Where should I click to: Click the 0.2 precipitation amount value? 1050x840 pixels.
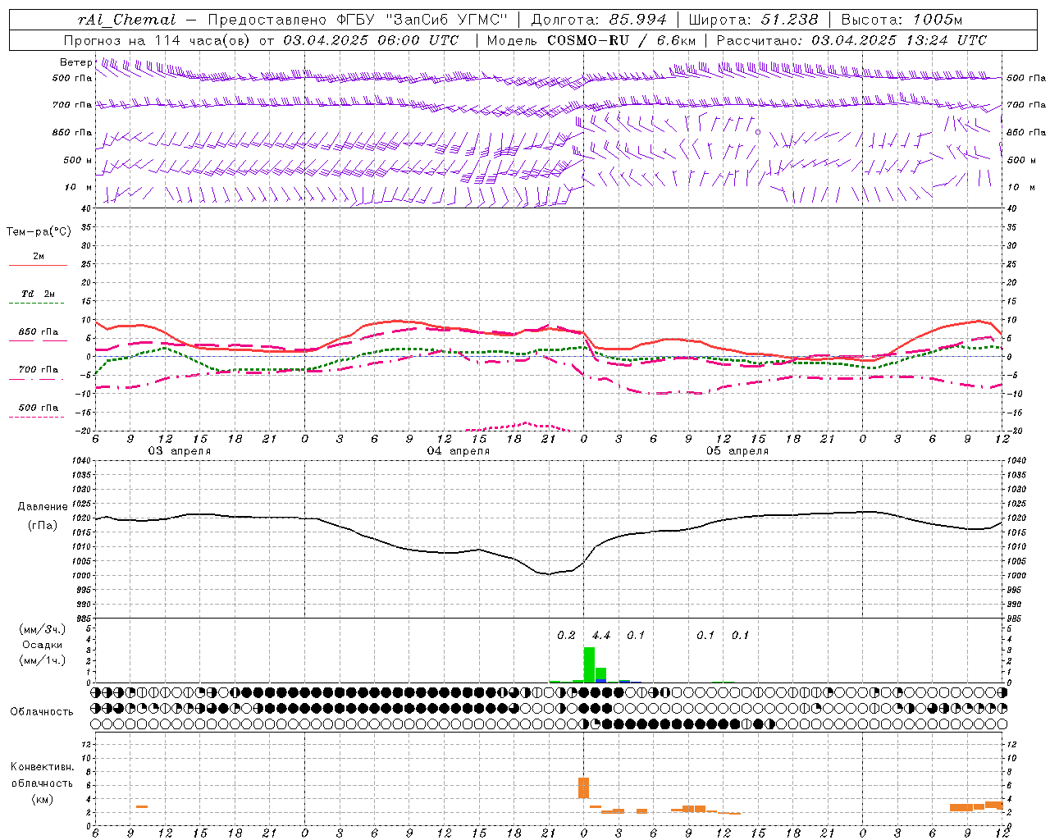click(566, 636)
